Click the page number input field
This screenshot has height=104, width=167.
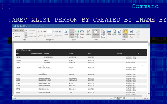coord(50,31)
